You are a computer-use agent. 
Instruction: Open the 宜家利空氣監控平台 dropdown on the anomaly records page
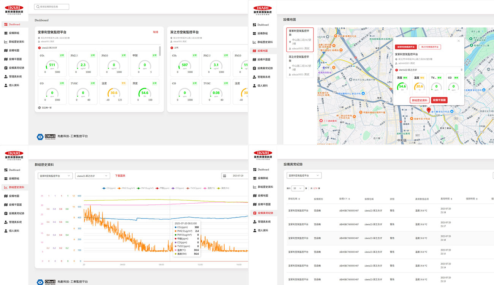[304, 176]
